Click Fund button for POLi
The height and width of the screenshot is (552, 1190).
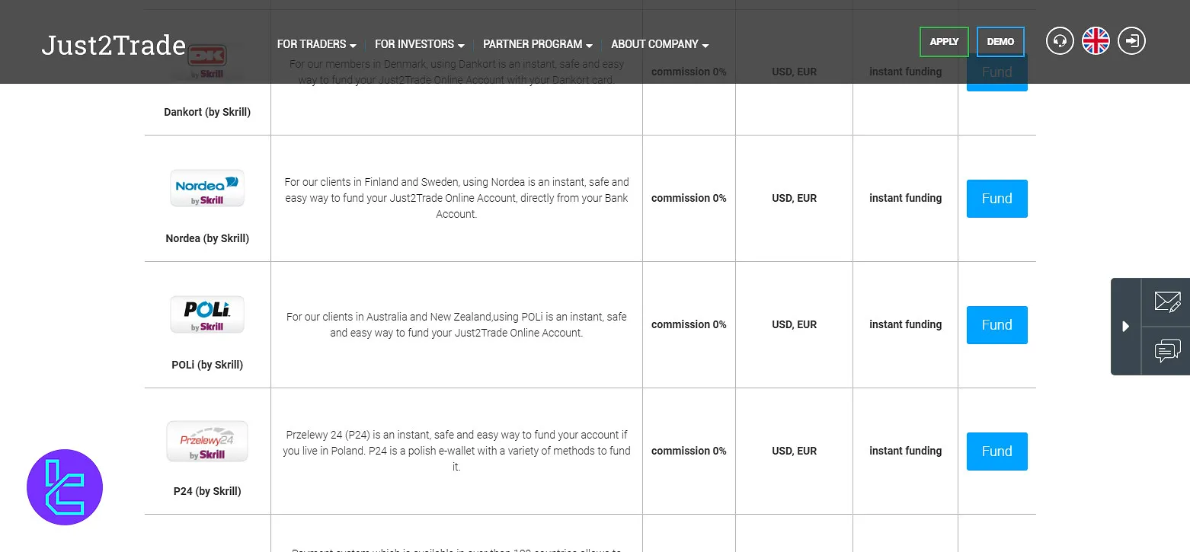(x=996, y=325)
